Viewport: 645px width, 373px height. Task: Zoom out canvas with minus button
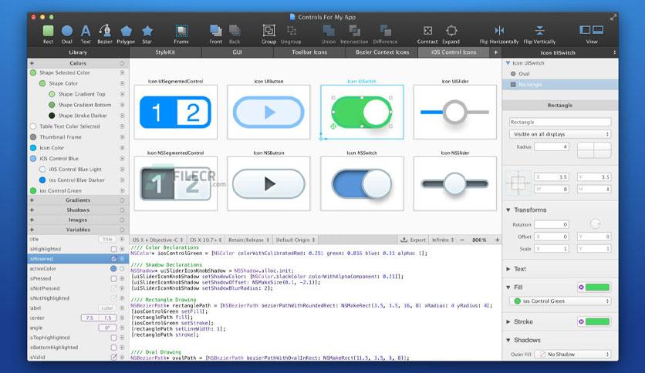pos(462,240)
